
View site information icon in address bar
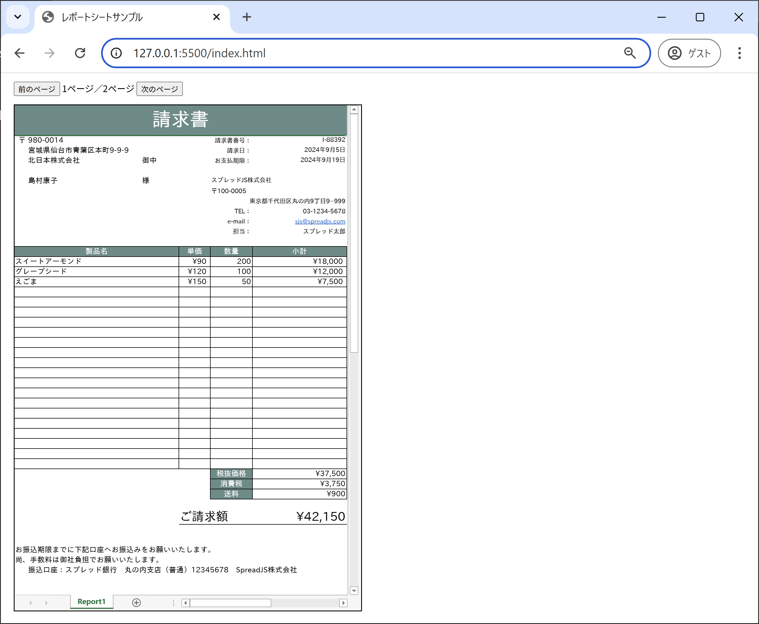(116, 53)
